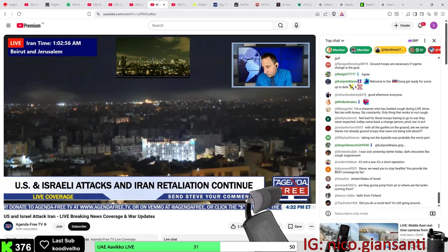Viewport: 448px width, 252px height.
Task: Open Agenda-Free TV channel avatar
Action: point(8,226)
